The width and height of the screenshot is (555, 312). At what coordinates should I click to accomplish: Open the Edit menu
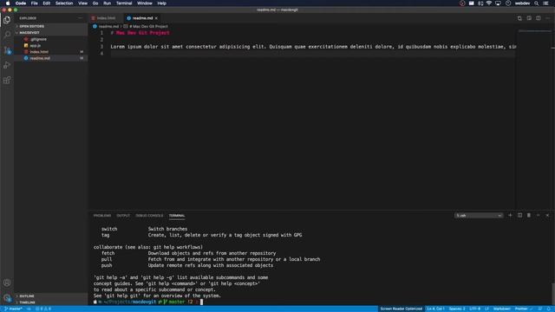pos(46,3)
